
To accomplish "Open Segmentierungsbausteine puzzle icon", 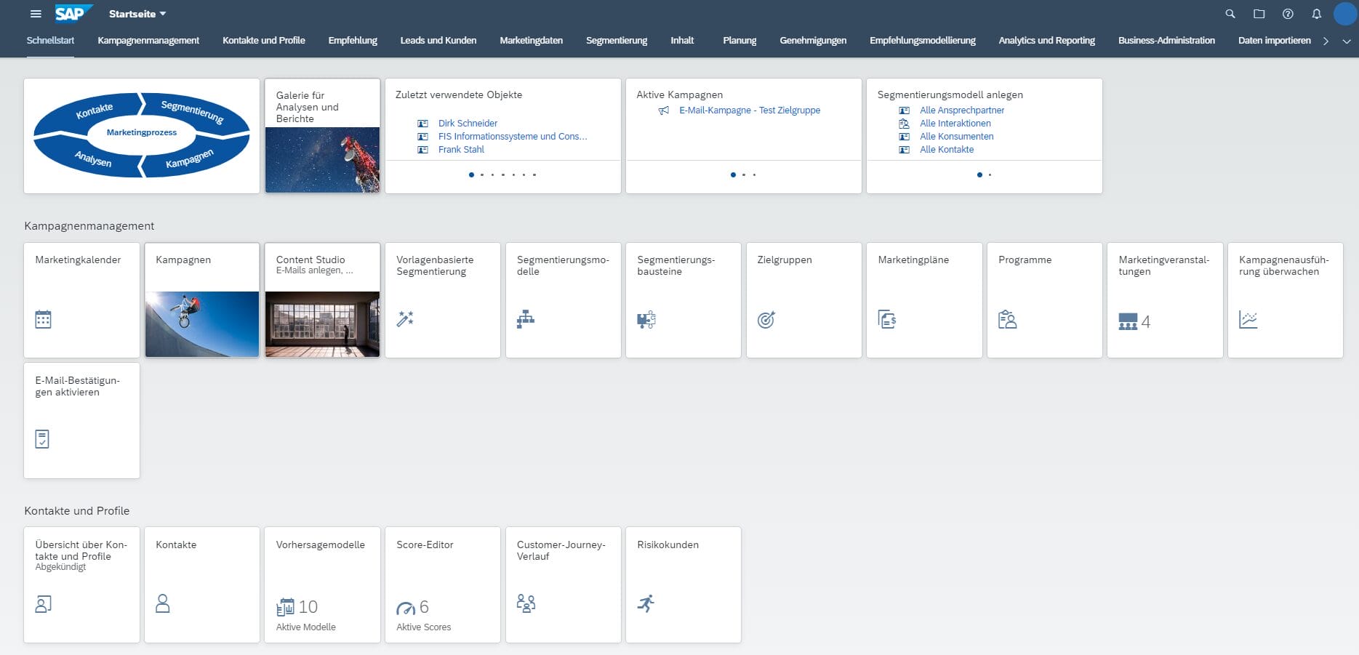I will (646, 319).
